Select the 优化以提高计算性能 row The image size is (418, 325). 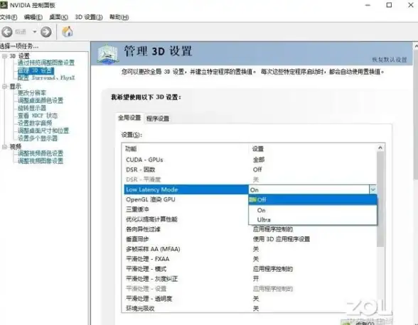pyautogui.click(x=186, y=219)
